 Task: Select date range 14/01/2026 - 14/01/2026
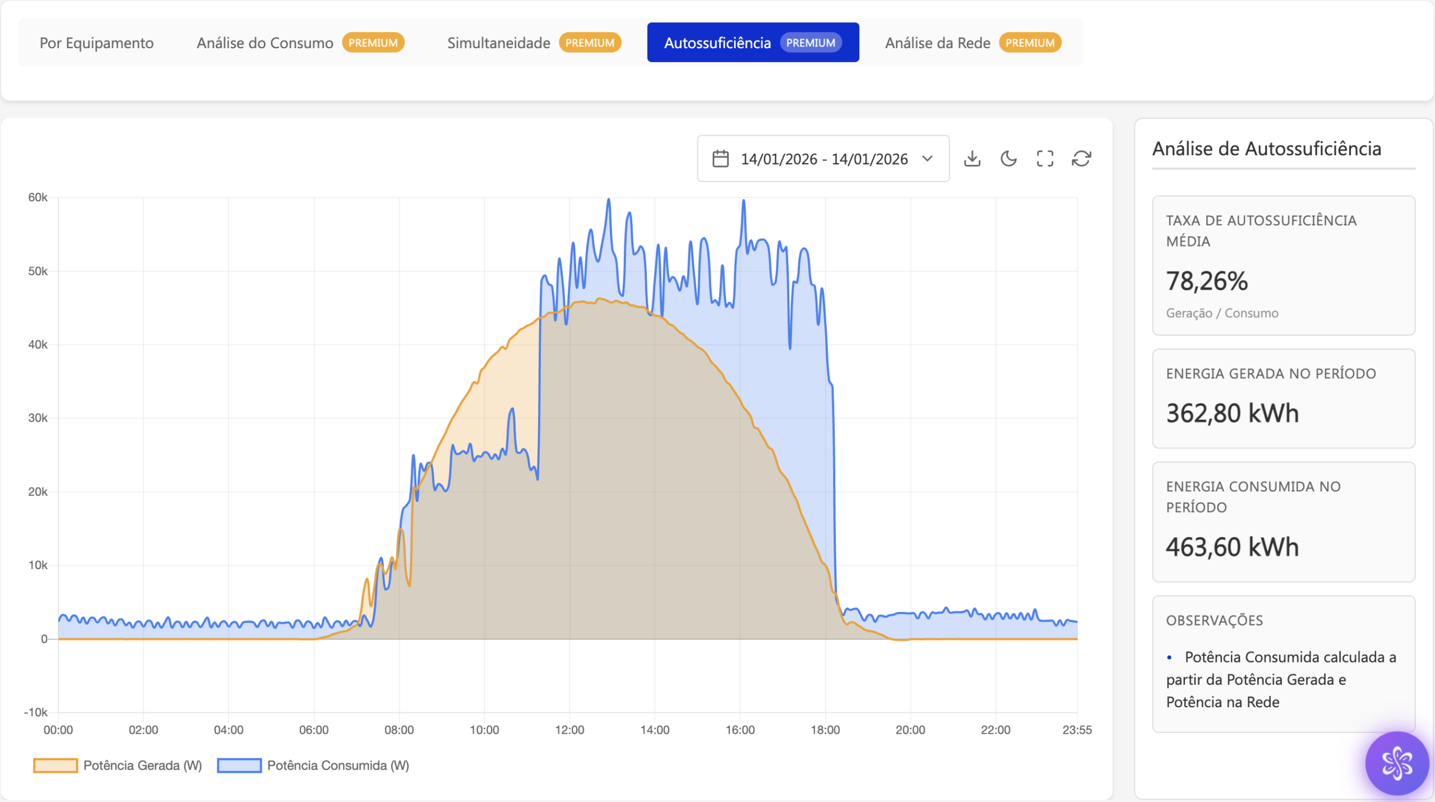pyautogui.click(x=824, y=159)
